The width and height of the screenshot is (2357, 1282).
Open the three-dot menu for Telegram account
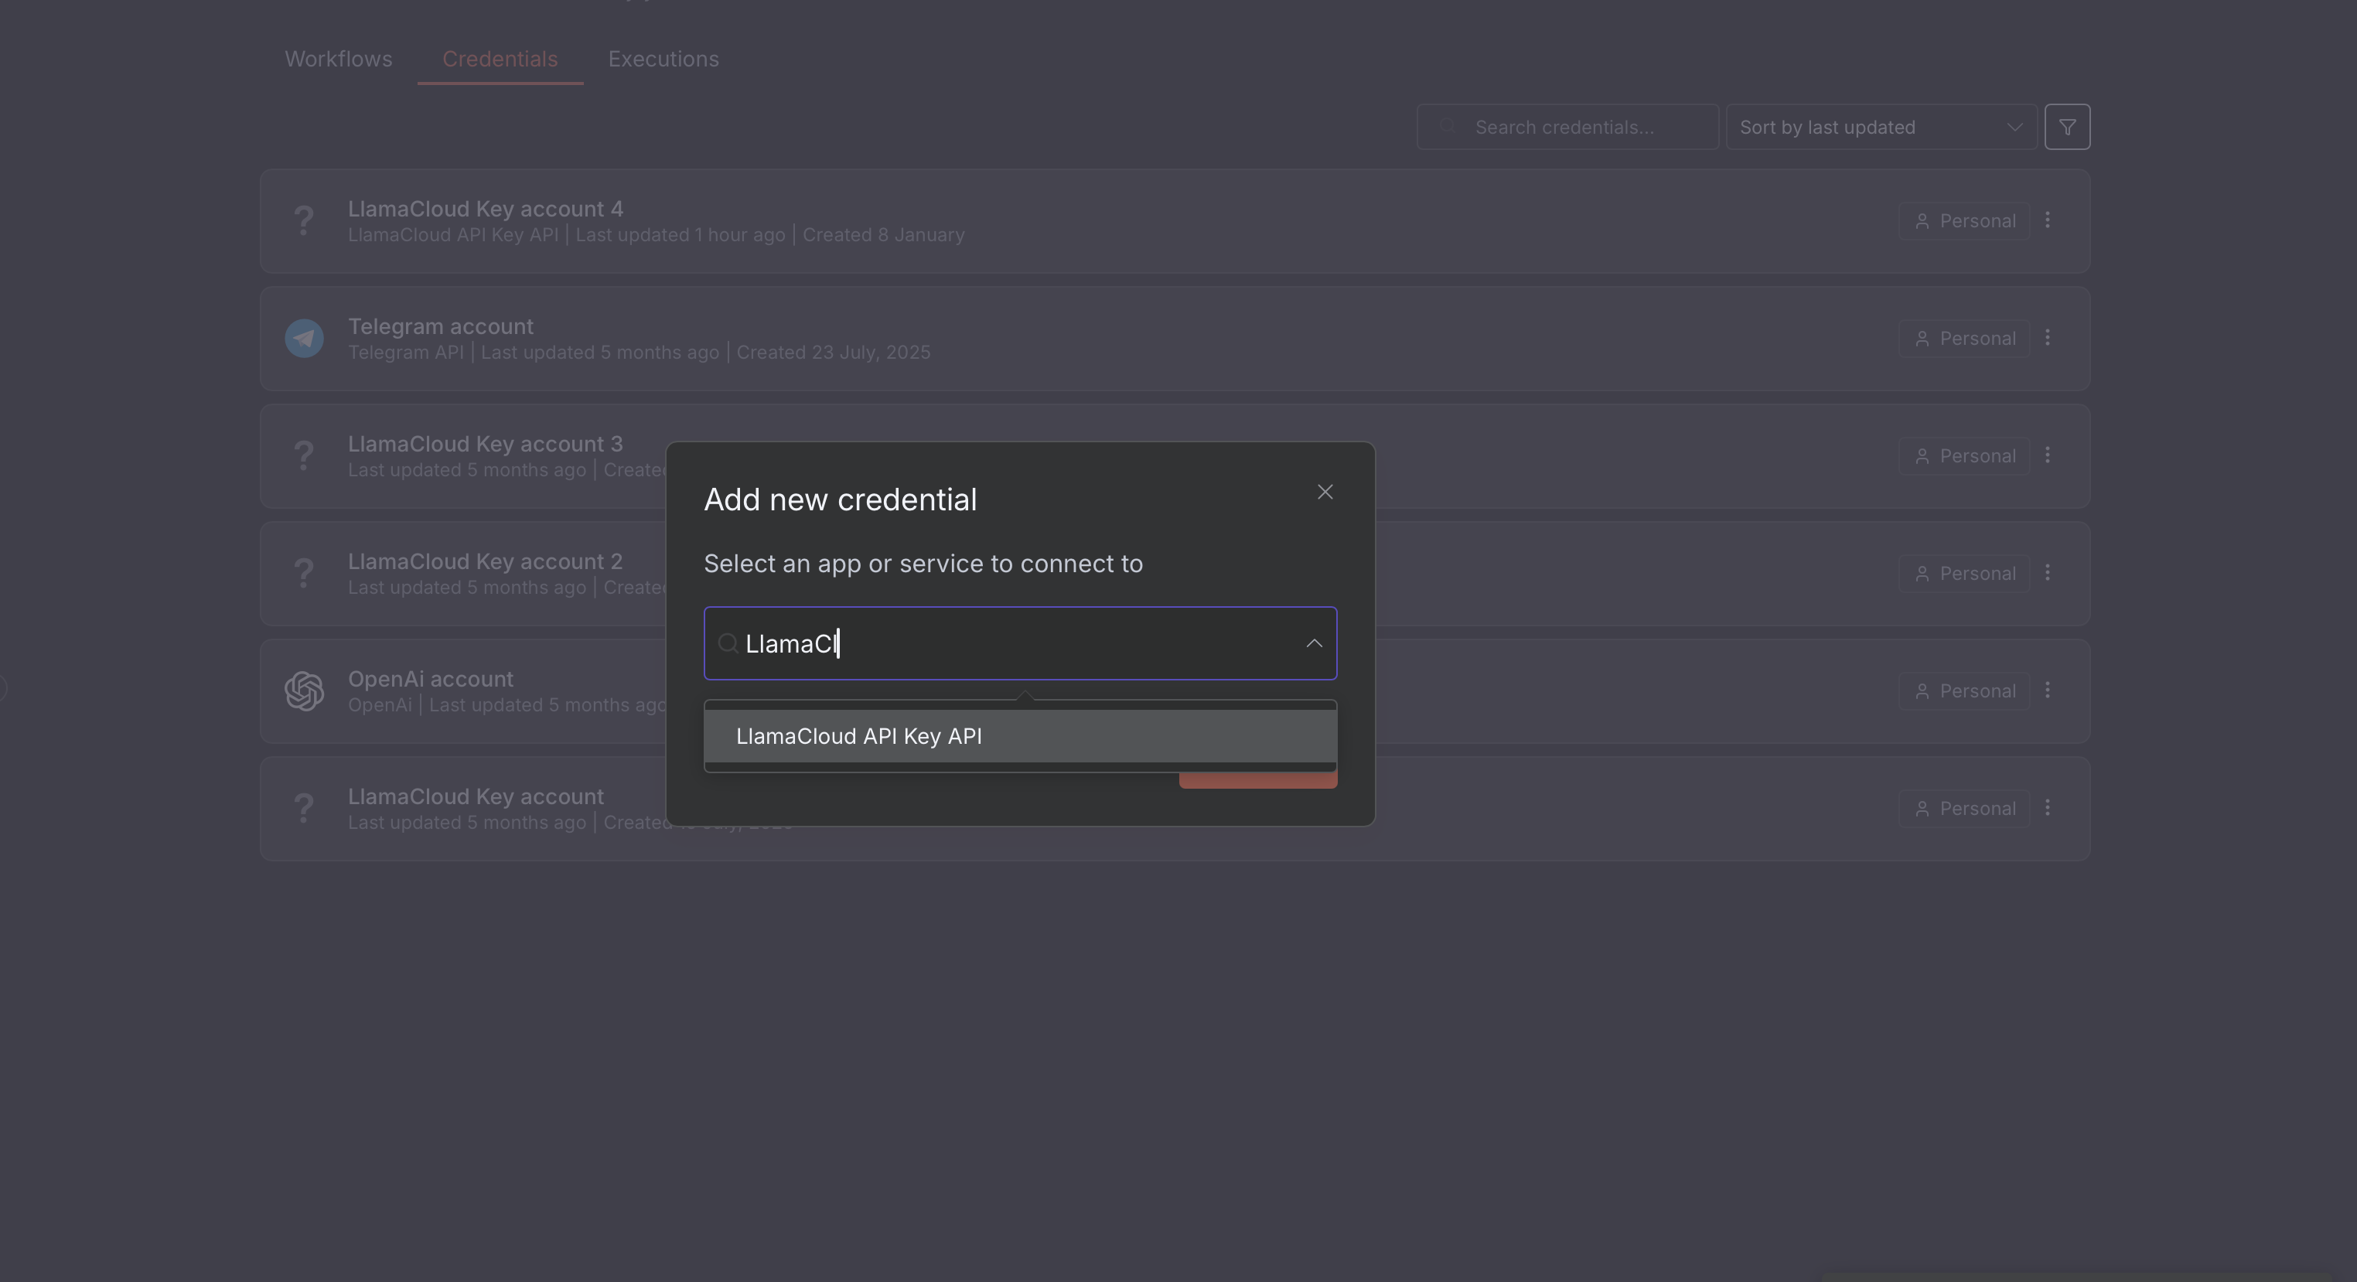[2047, 338]
